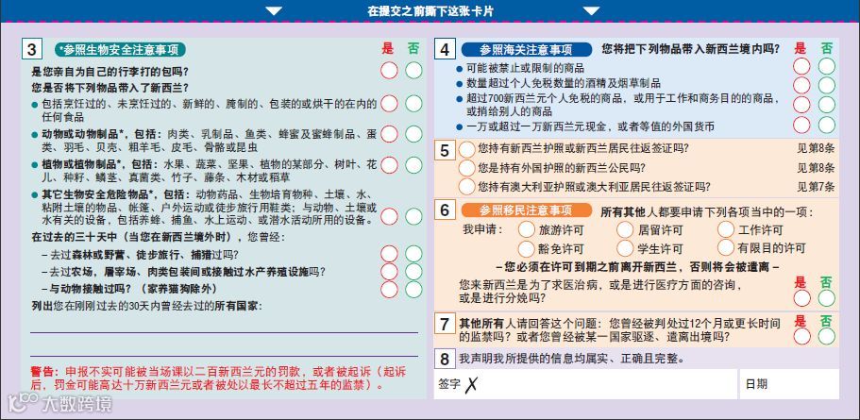
Task: Tick 您持有新西兰护照或新西兰居民往返签证吗 circle
Action: [x=466, y=148]
